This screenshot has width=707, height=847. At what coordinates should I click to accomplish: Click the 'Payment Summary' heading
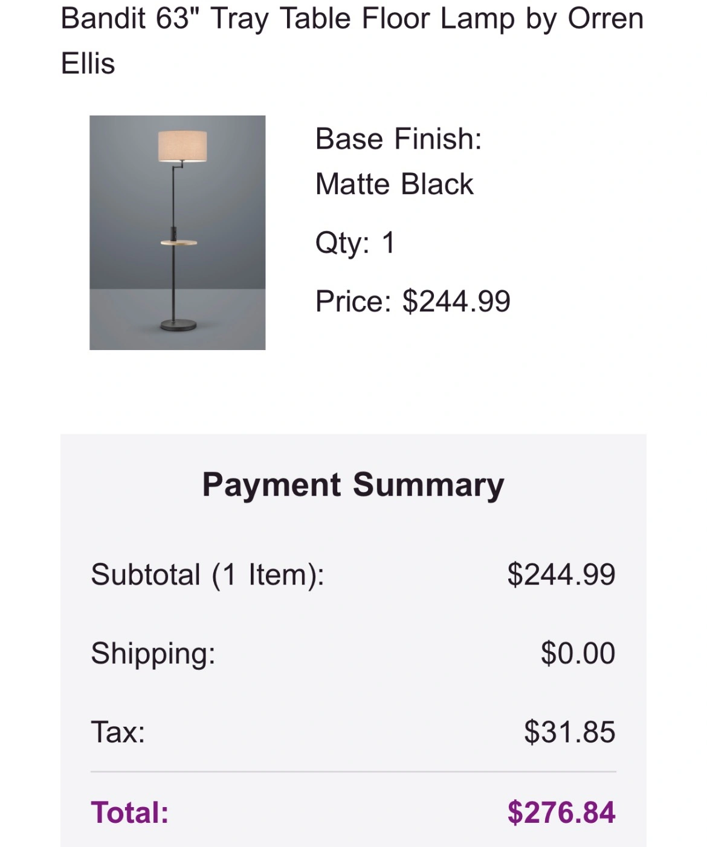(353, 485)
